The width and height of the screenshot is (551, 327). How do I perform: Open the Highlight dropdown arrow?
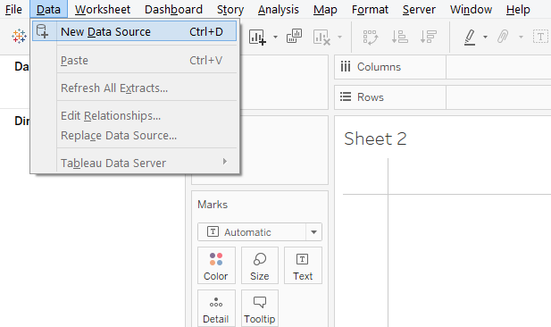pos(485,37)
